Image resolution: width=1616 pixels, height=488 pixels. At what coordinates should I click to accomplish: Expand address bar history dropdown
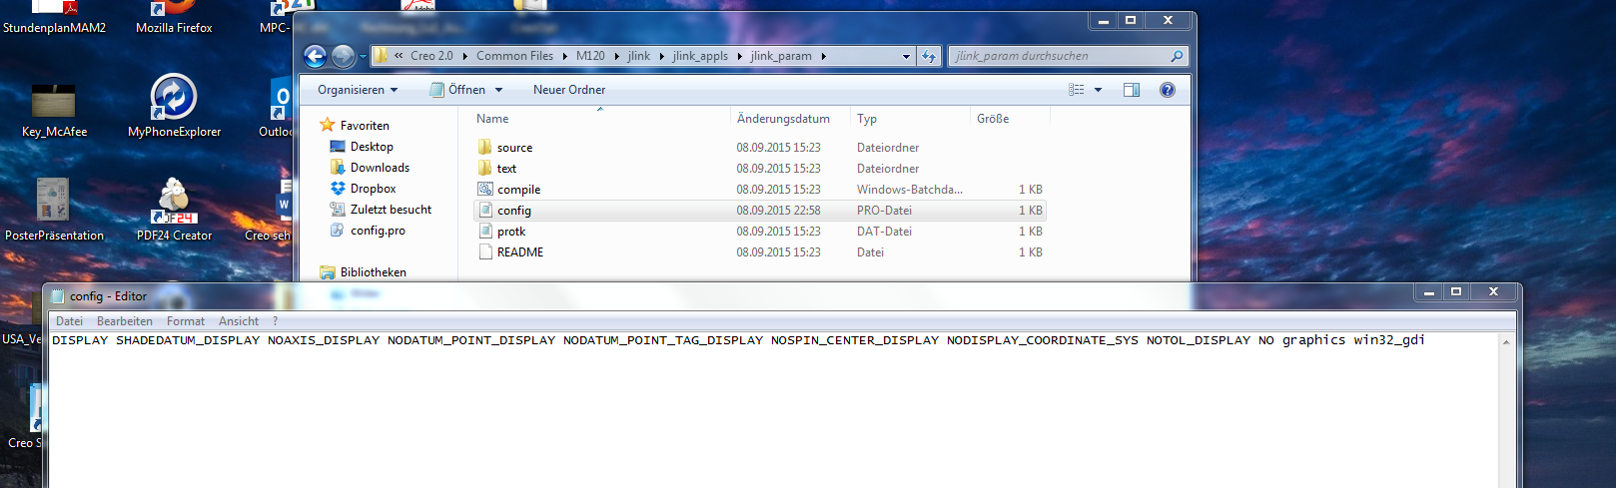pos(906,56)
